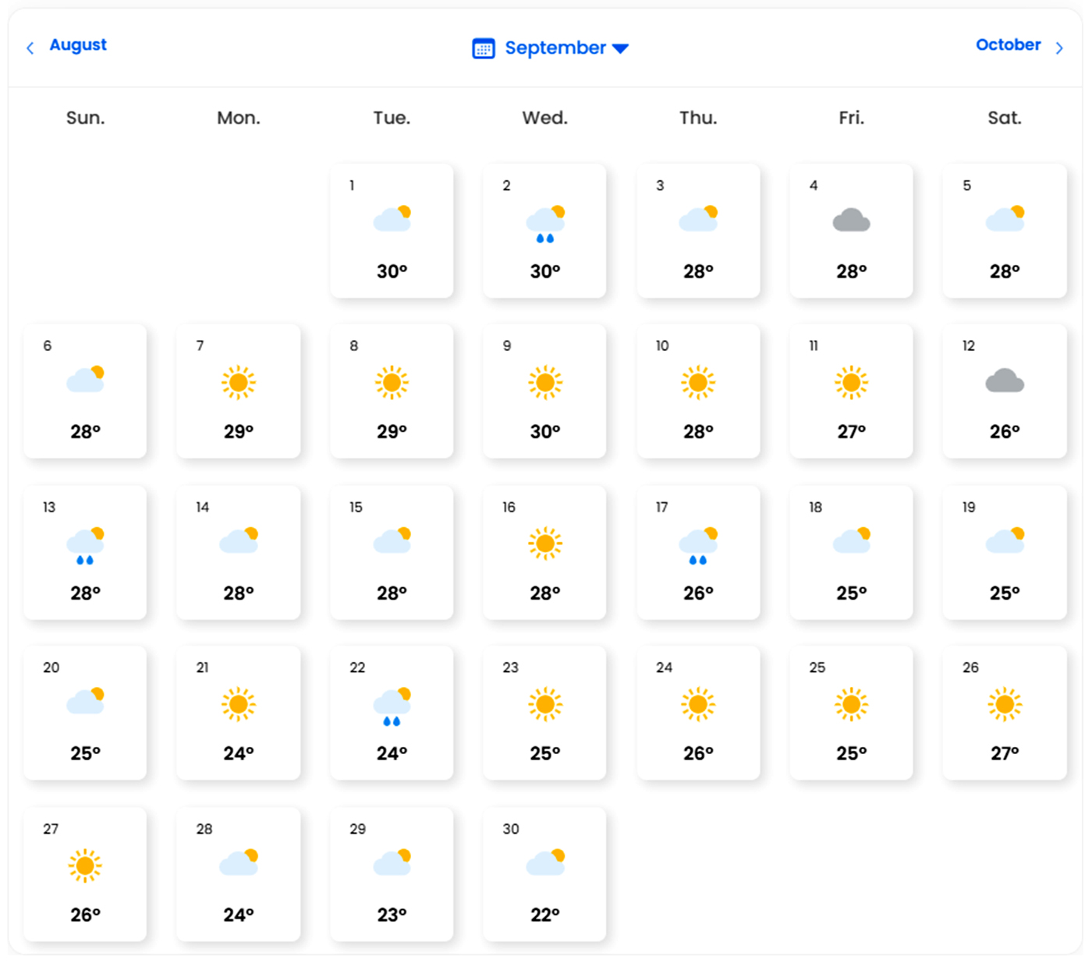The height and width of the screenshot is (974, 1092).
Task: Click the calendar icon beside September
Action: point(484,48)
